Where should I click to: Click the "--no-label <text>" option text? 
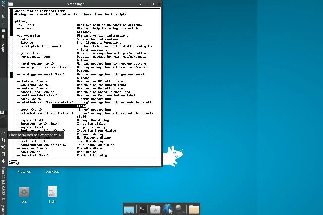pyautogui.click(x=32, y=88)
